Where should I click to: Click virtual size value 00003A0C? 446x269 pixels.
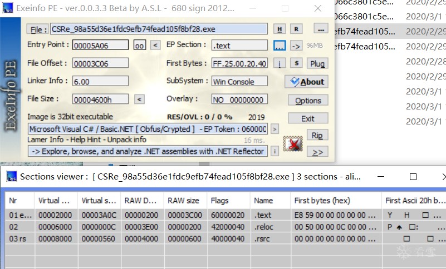pos(99,215)
